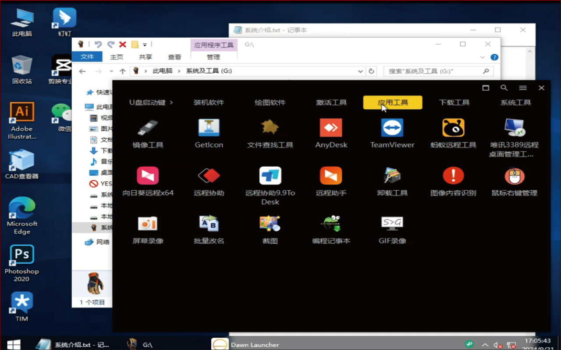The image size is (561, 350).
Task: Open 主页 ribbon tab in Explorer
Action: (x=117, y=57)
